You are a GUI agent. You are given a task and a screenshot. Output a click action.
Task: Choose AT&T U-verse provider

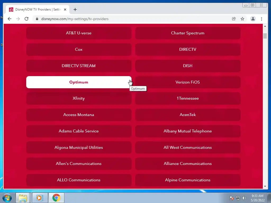point(79,33)
